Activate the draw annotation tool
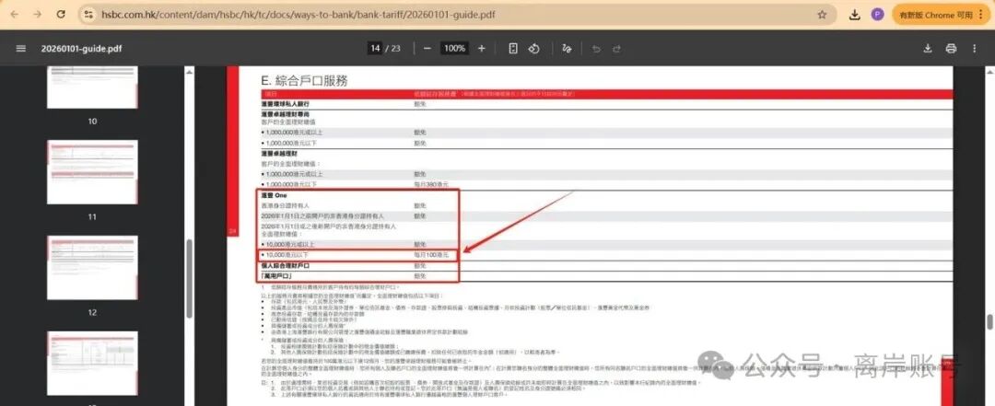 click(568, 48)
